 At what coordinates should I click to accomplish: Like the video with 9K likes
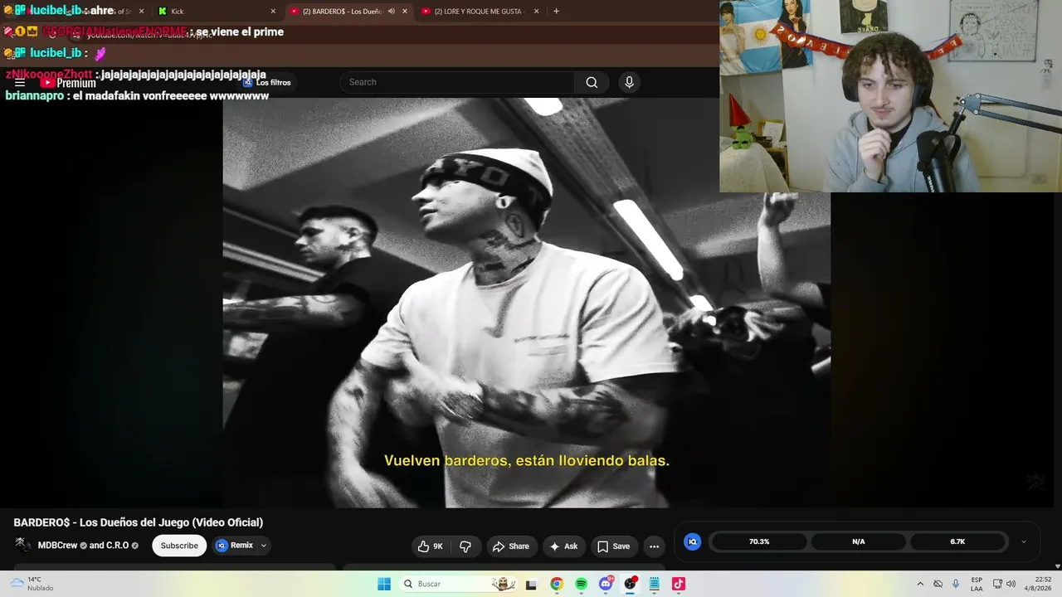click(x=431, y=546)
